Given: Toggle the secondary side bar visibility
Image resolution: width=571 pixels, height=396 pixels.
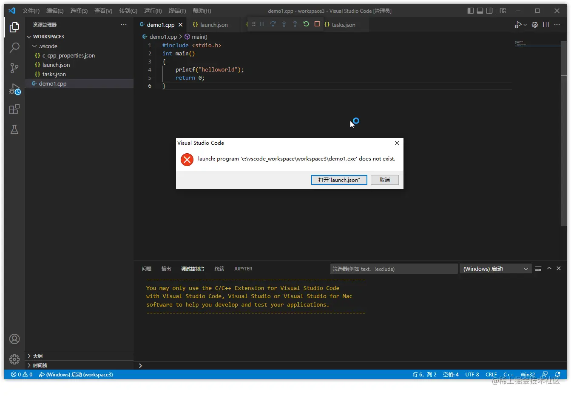Looking at the screenshot, I should click(x=490, y=11).
